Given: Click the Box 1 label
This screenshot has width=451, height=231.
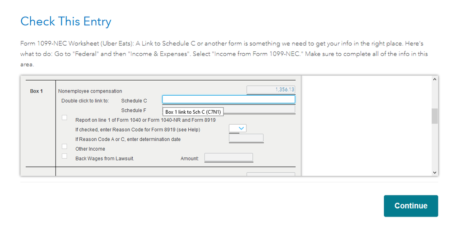Looking at the screenshot, I should [x=36, y=91].
